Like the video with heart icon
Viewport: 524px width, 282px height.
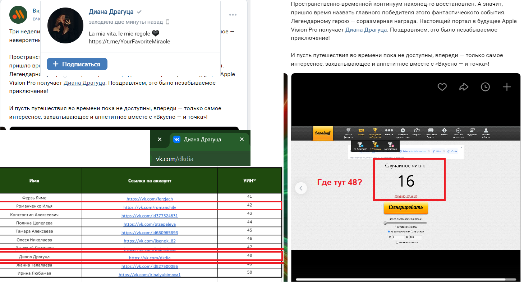click(x=442, y=87)
